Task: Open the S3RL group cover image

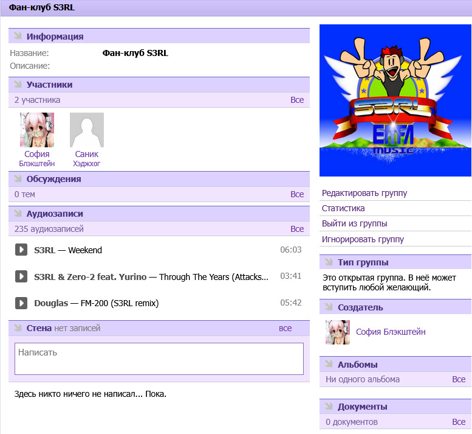Action: [x=395, y=100]
